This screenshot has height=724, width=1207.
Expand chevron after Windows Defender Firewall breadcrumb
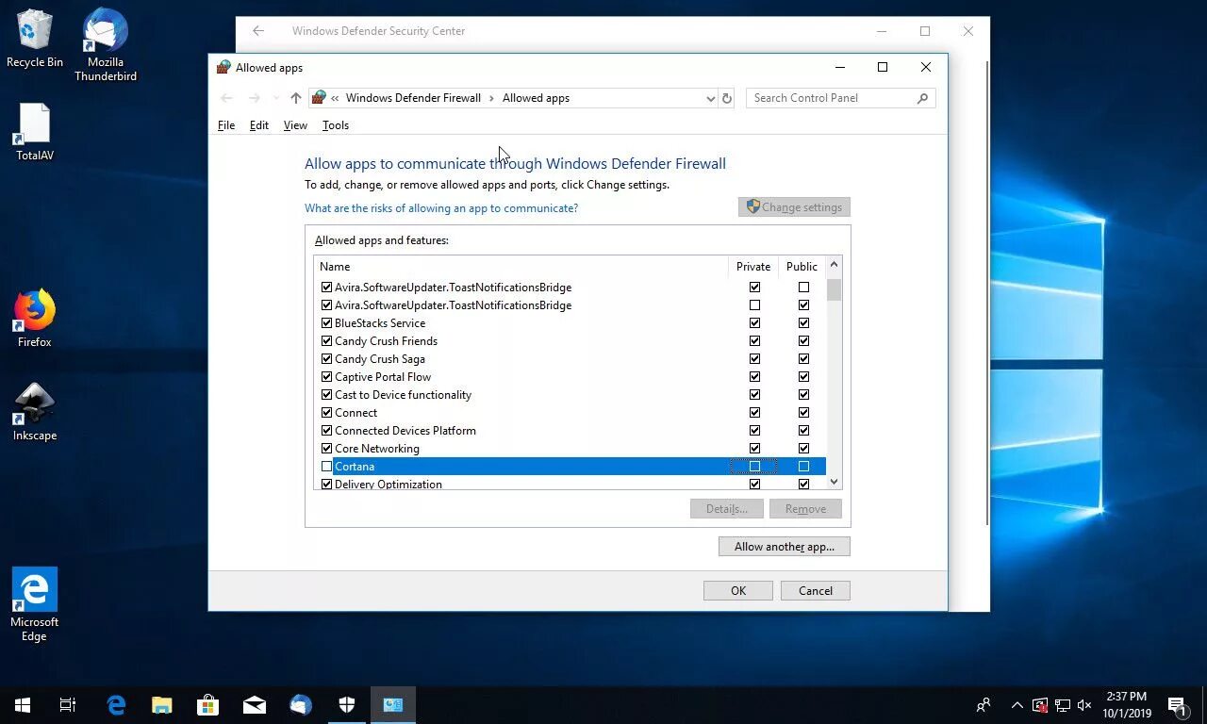pos(491,98)
